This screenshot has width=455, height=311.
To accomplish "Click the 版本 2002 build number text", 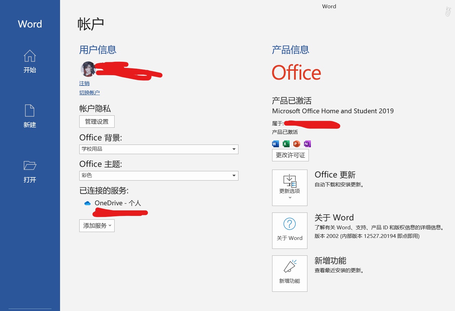I will pyautogui.click(x=367, y=236).
